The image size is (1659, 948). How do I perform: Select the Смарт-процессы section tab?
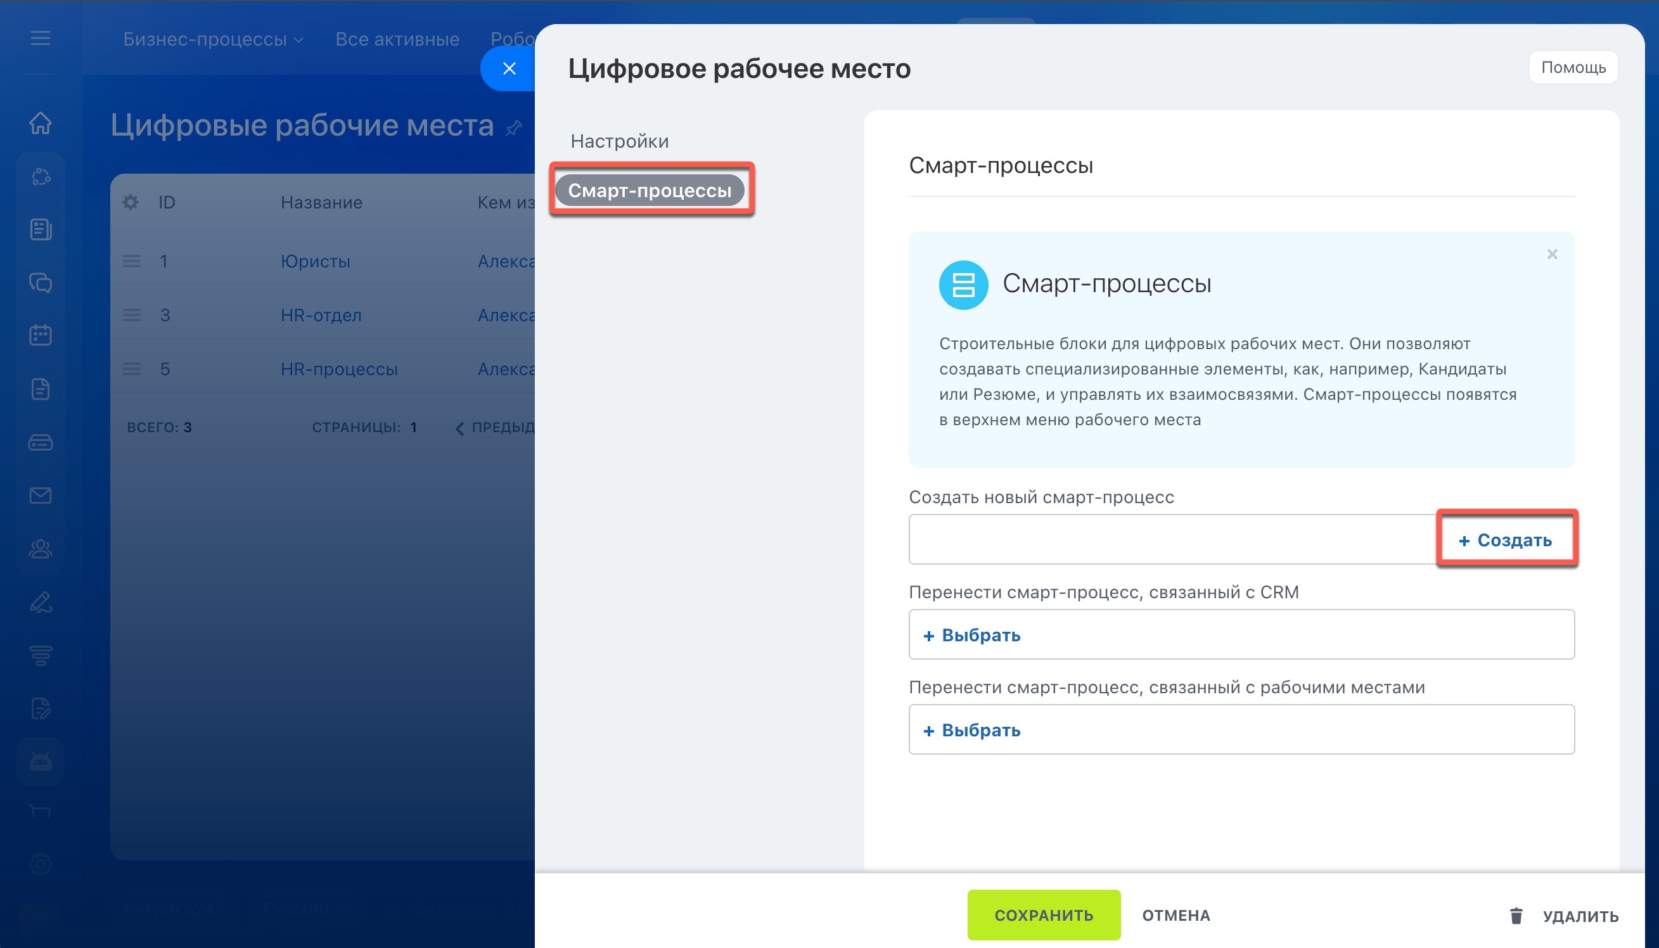pos(649,190)
